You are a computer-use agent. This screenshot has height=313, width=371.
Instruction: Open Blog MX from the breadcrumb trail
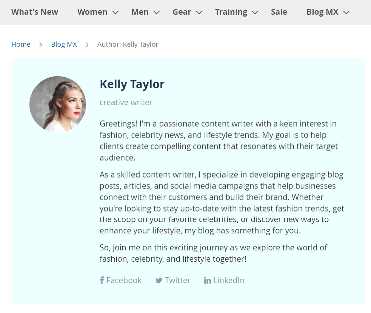pos(64,44)
